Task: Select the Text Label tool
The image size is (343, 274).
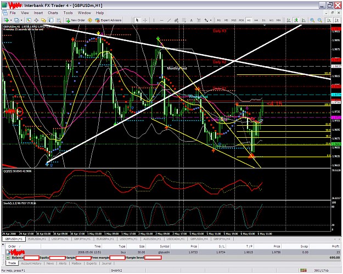Action: [x=199, y=20]
